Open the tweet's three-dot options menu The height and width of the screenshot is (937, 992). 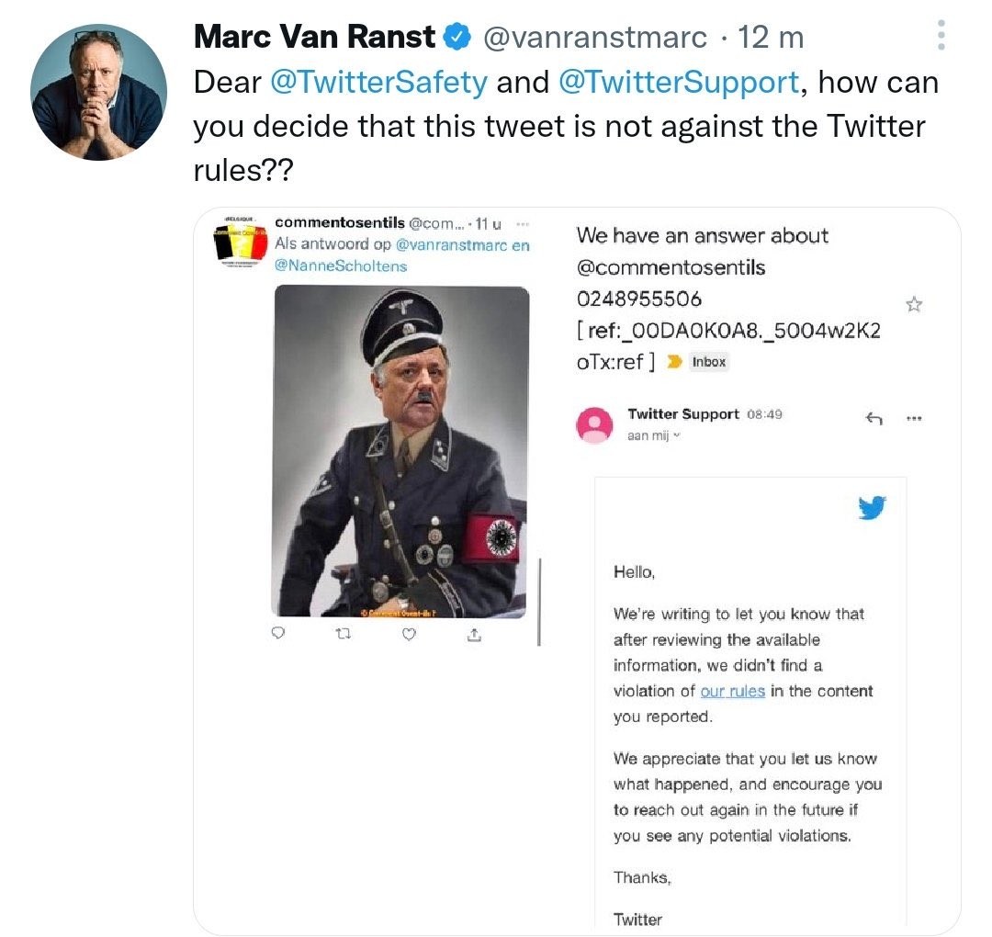point(941,36)
